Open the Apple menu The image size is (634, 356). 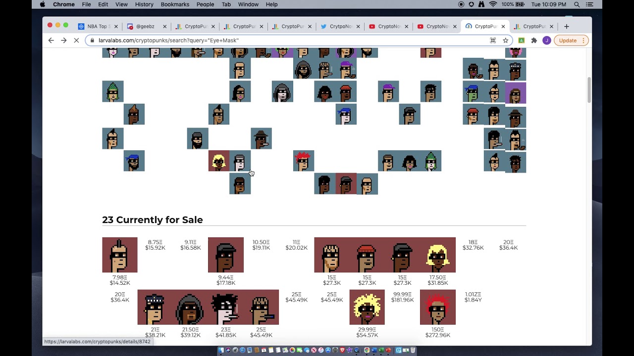click(43, 4)
